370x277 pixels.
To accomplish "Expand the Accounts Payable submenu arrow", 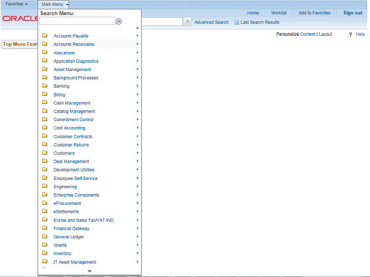I will [x=138, y=36].
